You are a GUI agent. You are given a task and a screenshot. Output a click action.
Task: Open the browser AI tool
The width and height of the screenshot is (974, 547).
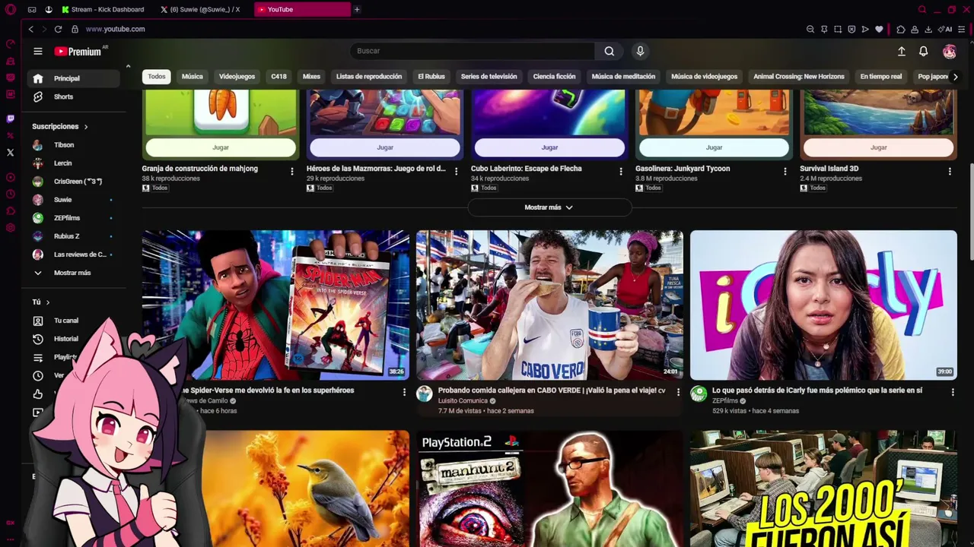click(x=946, y=29)
